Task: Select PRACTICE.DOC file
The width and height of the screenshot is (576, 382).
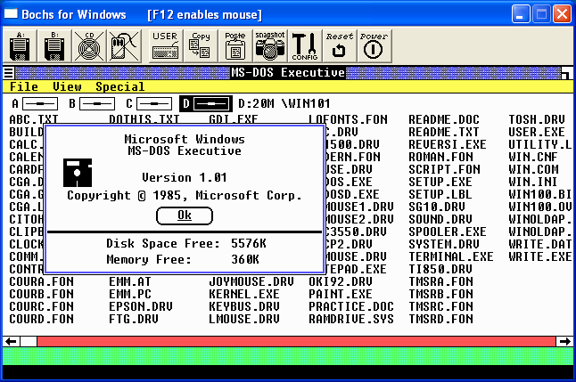Action: [x=351, y=307]
